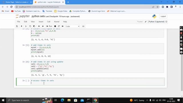Open the browser extensions puzzle icon
Screen dimensions: 183x103
167,7
